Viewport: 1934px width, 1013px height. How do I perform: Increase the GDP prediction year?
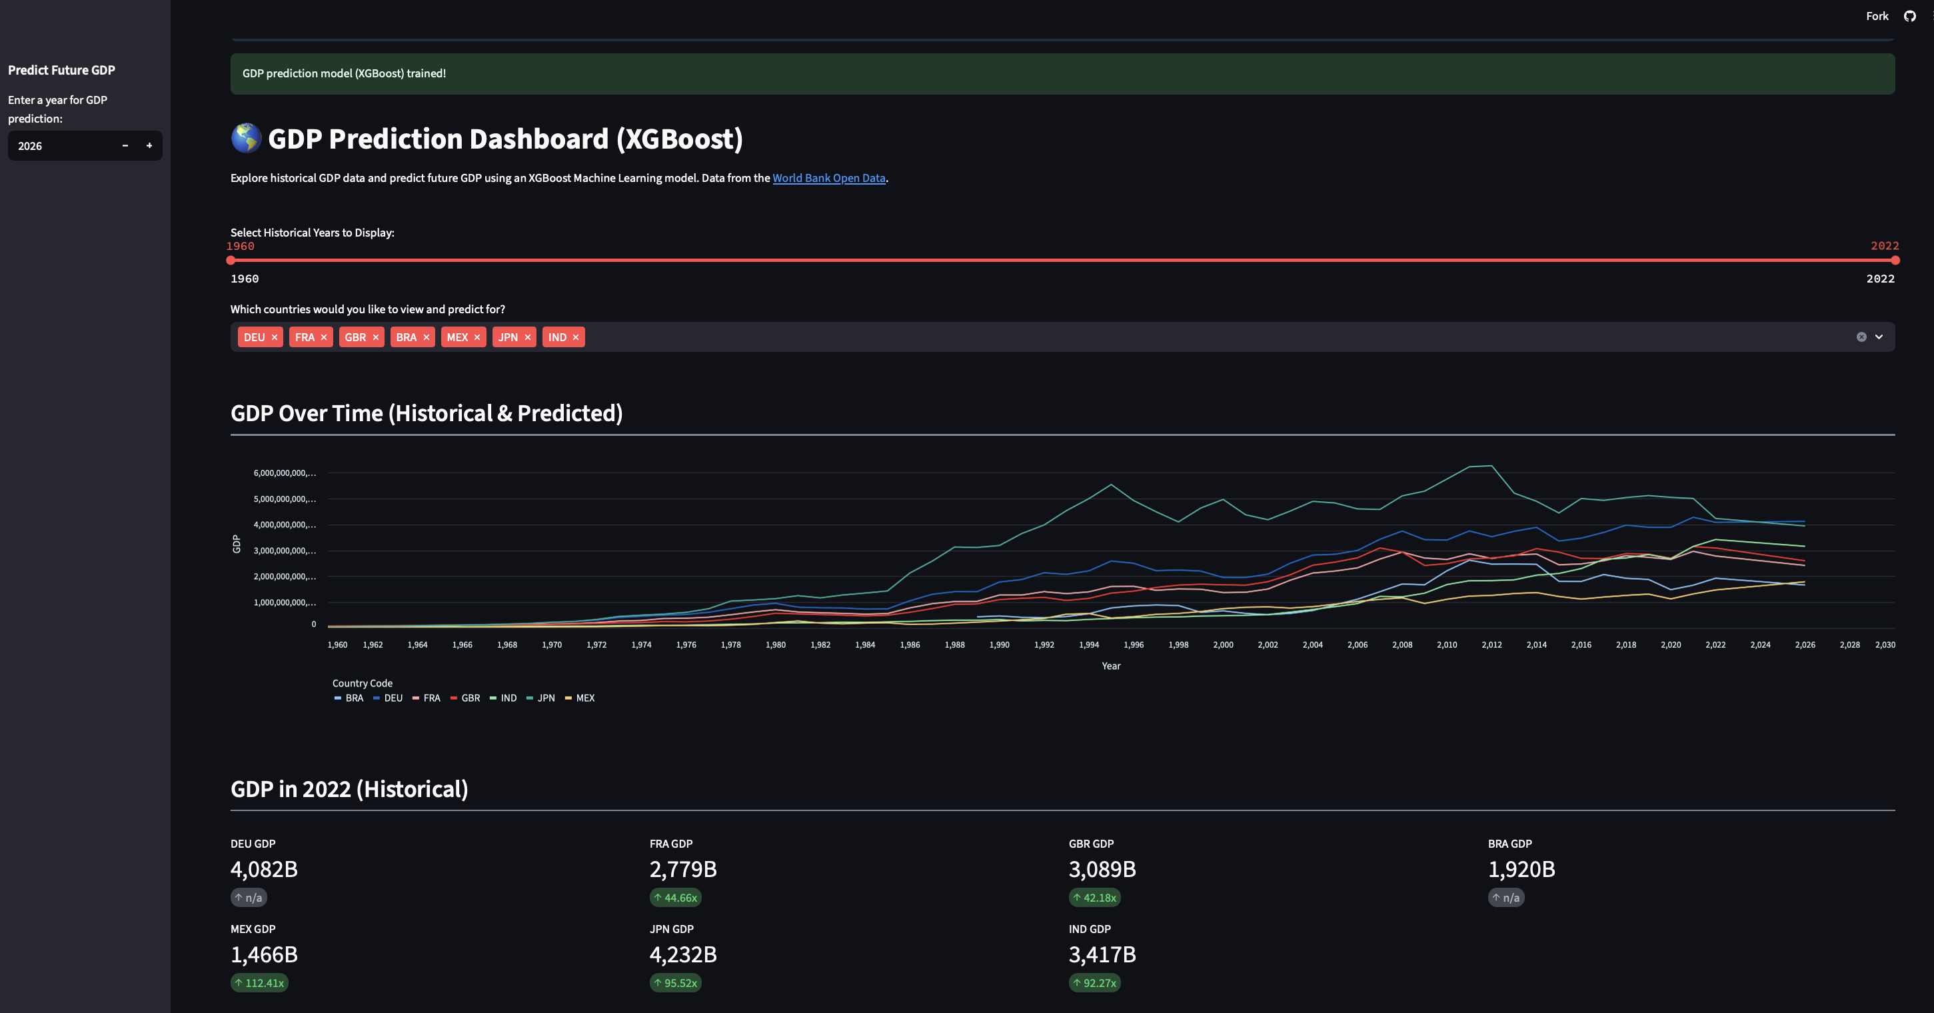point(149,146)
